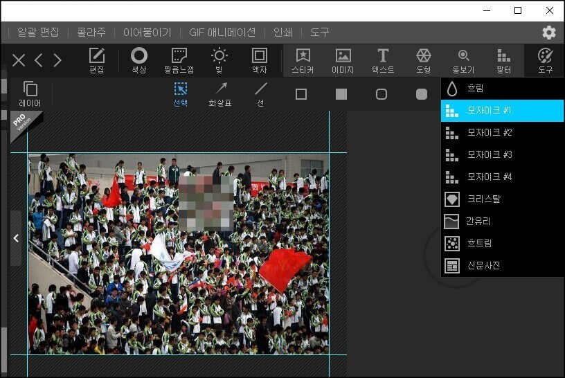
Task: Select the 선 line tool
Action: click(x=260, y=93)
